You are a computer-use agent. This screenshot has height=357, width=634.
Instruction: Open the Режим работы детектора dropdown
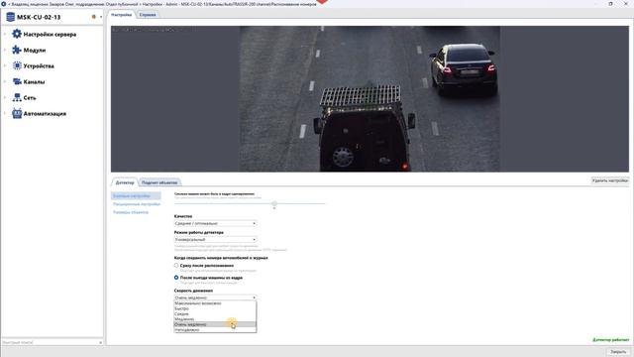coord(215,240)
